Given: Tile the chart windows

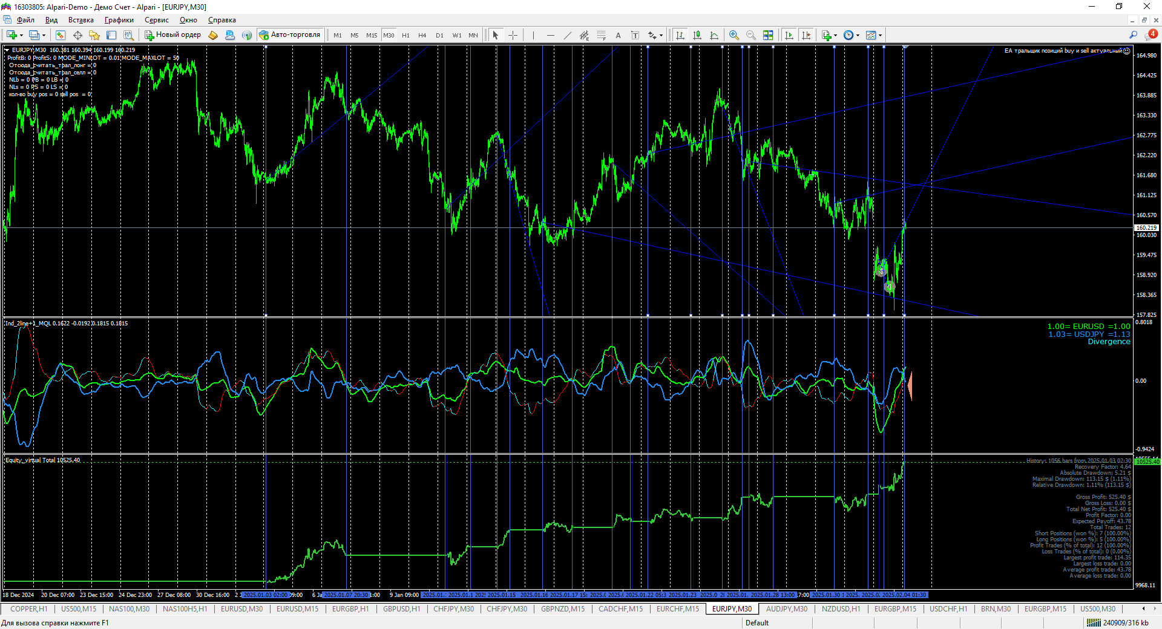Looking at the screenshot, I should pos(768,35).
